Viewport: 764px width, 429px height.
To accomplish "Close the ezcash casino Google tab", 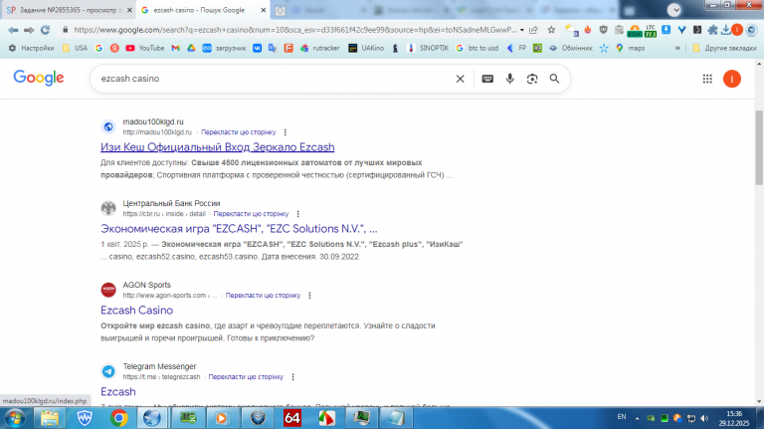I will 263,10.
